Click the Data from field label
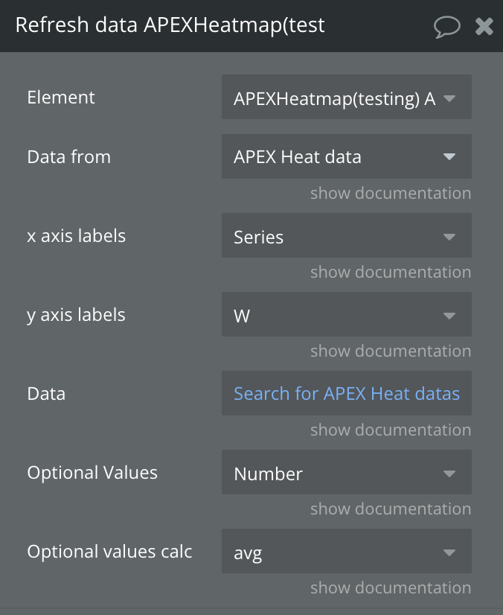This screenshot has height=615, width=503. (68, 157)
